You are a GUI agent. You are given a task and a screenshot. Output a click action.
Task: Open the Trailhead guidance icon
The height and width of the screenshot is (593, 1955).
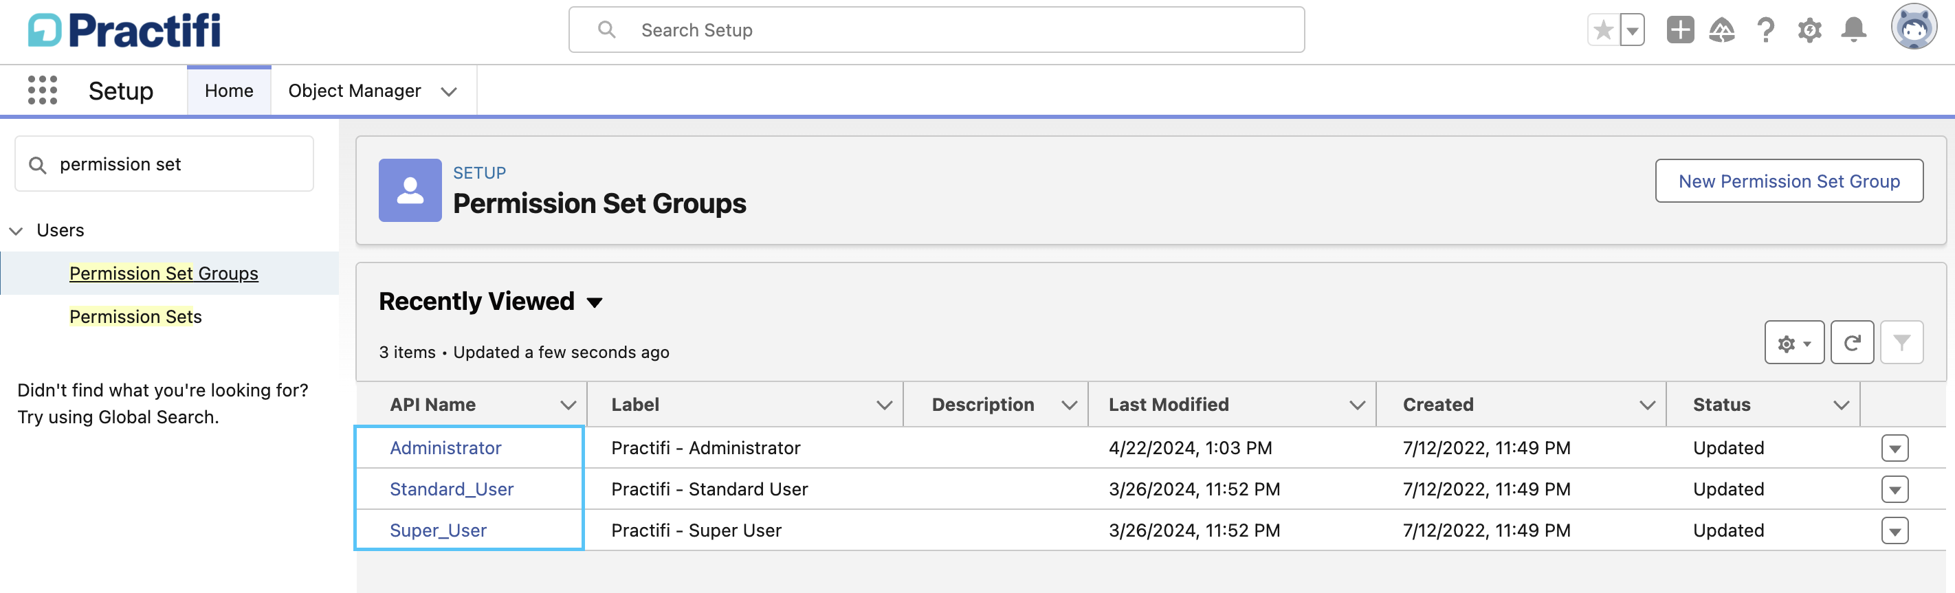(x=1722, y=30)
